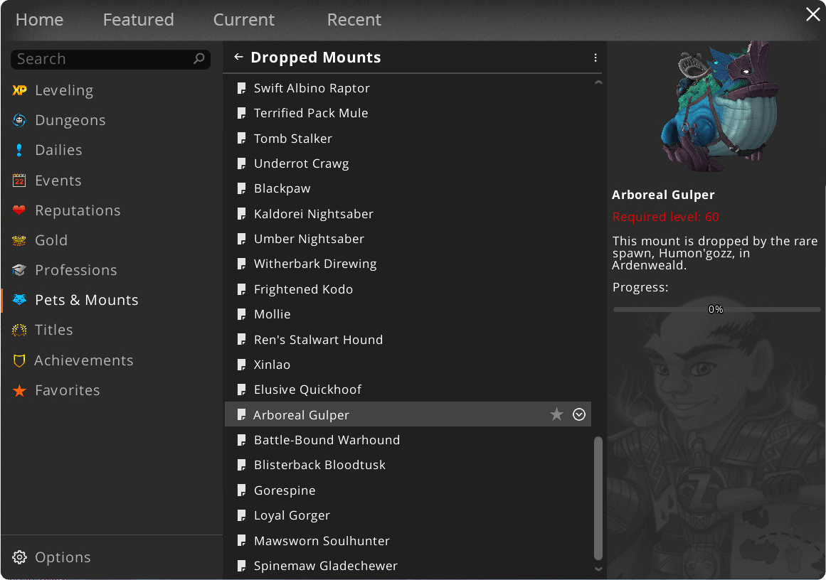This screenshot has width=826, height=580.
Task: Select the Dungeons portal icon
Action: [19, 120]
